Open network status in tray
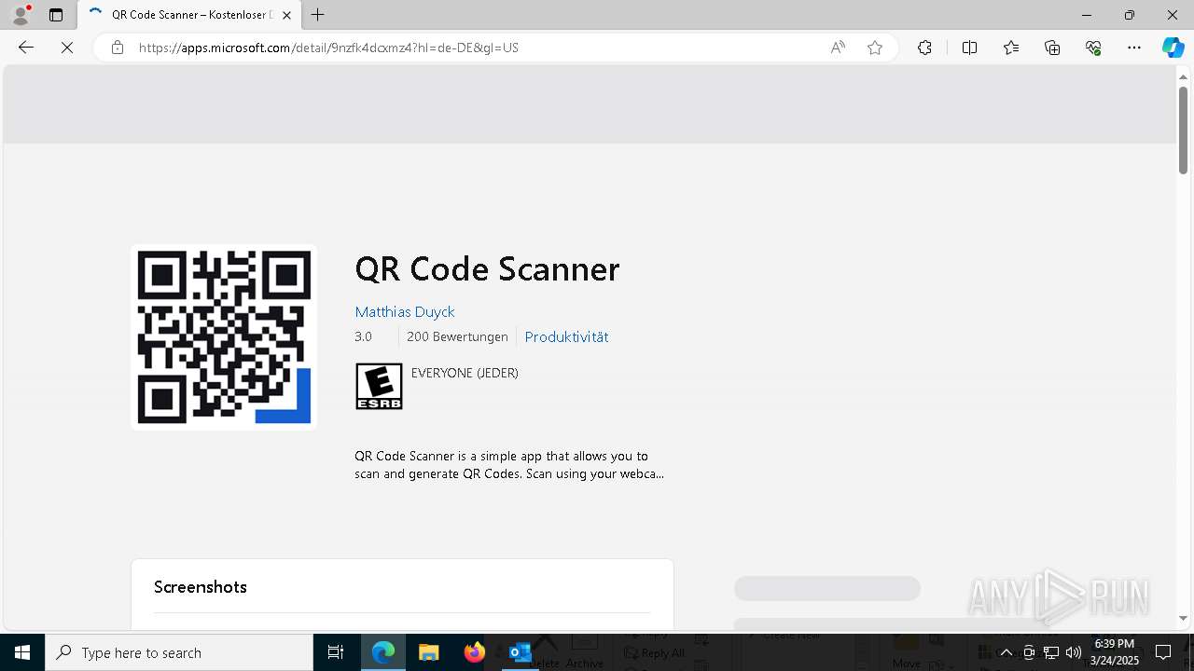The image size is (1194, 671). click(x=1051, y=652)
